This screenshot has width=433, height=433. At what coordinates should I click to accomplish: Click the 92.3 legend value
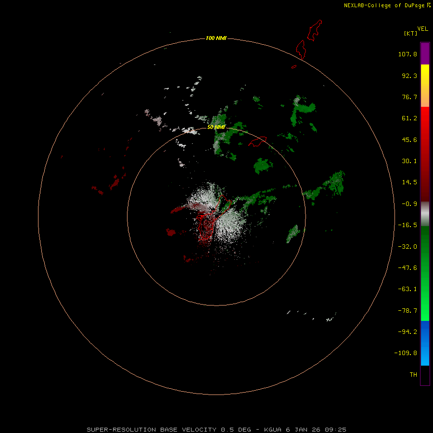click(409, 76)
